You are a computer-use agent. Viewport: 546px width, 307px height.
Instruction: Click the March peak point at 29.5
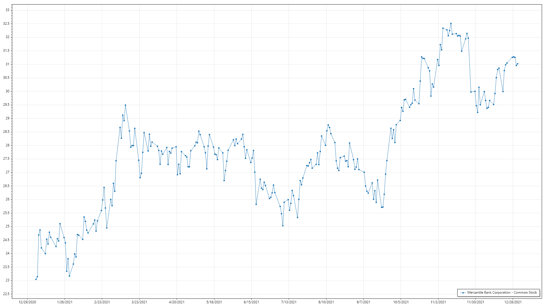click(125, 105)
